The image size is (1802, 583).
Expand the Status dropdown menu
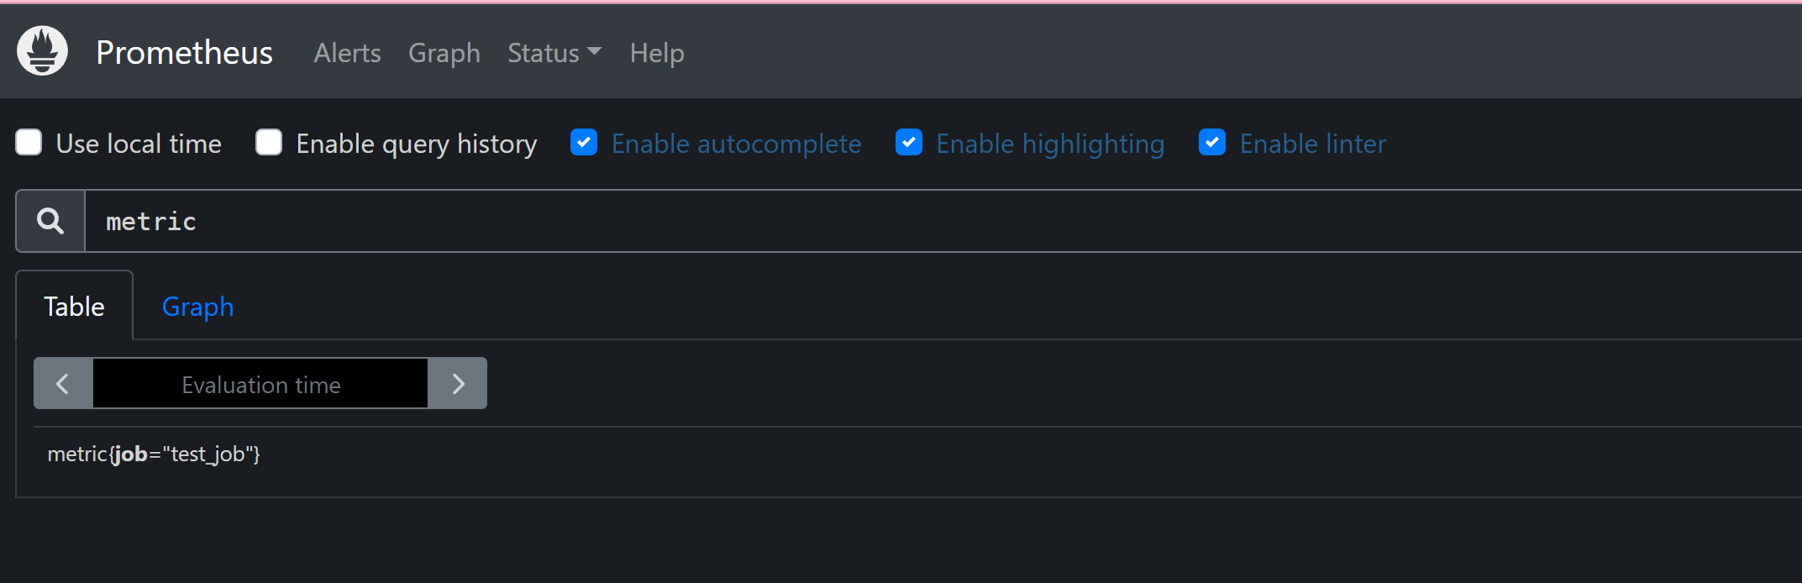(x=554, y=53)
